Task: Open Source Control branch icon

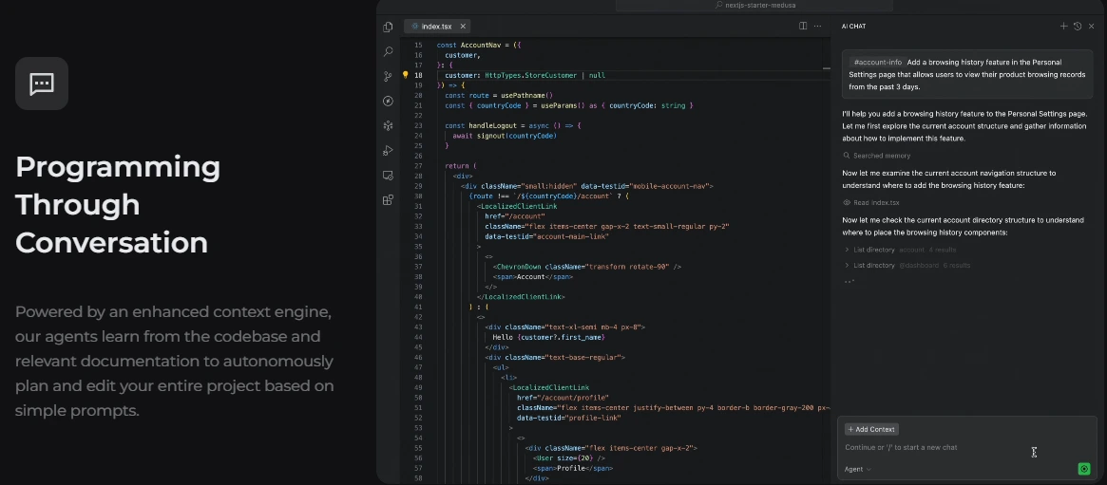Action: click(388, 76)
